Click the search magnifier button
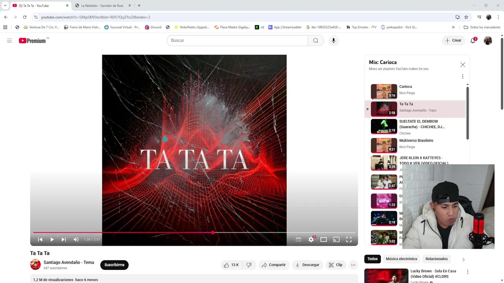504x283 pixels. 316,40
